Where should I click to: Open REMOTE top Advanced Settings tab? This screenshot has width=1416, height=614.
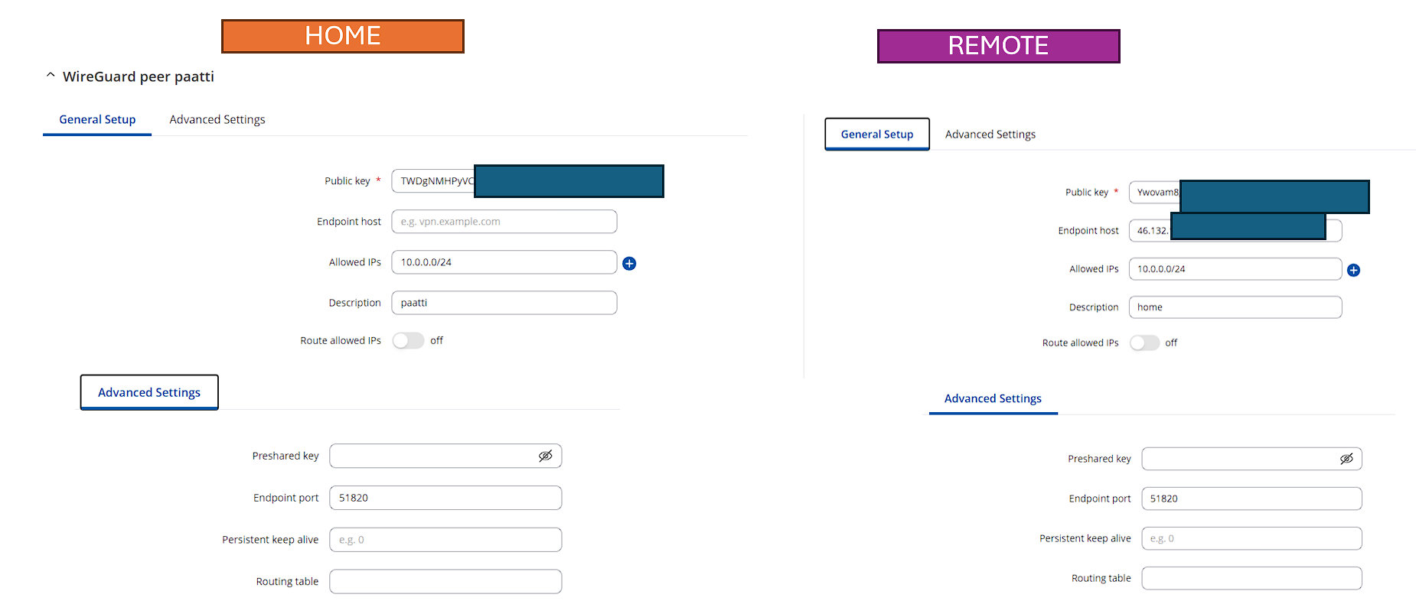pos(990,134)
